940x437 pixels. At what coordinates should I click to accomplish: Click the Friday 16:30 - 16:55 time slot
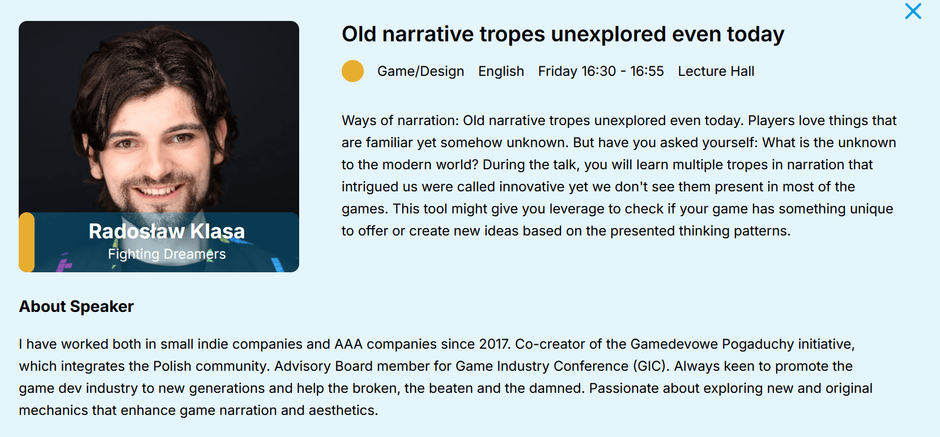(601, 71)
